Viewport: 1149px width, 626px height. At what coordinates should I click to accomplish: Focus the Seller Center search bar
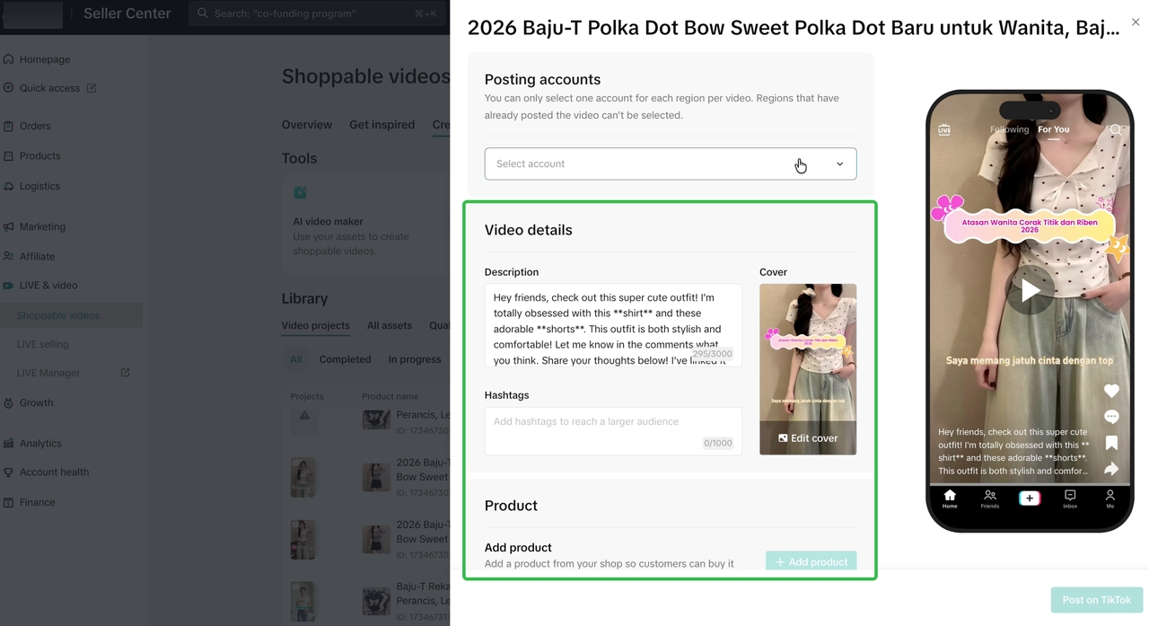(319, 13)
